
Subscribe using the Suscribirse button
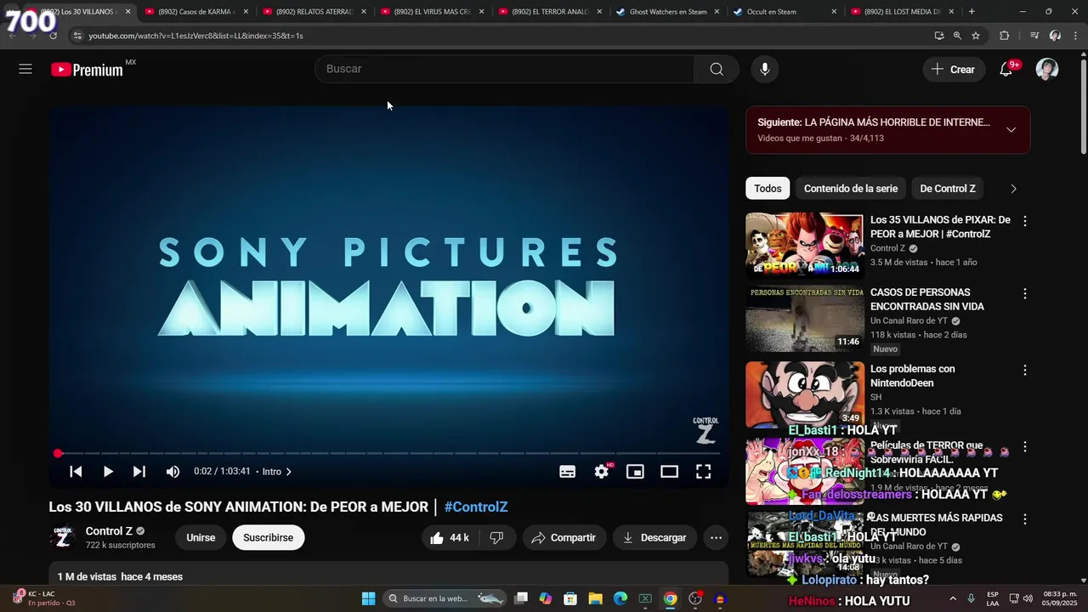[269, 538]
